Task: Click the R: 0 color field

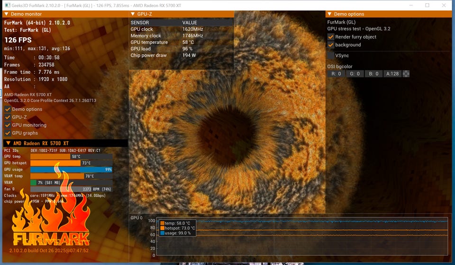Action: click(x=336, y=74)
